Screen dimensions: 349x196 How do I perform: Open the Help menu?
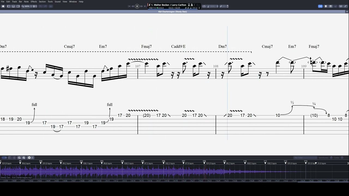(81, 2)
